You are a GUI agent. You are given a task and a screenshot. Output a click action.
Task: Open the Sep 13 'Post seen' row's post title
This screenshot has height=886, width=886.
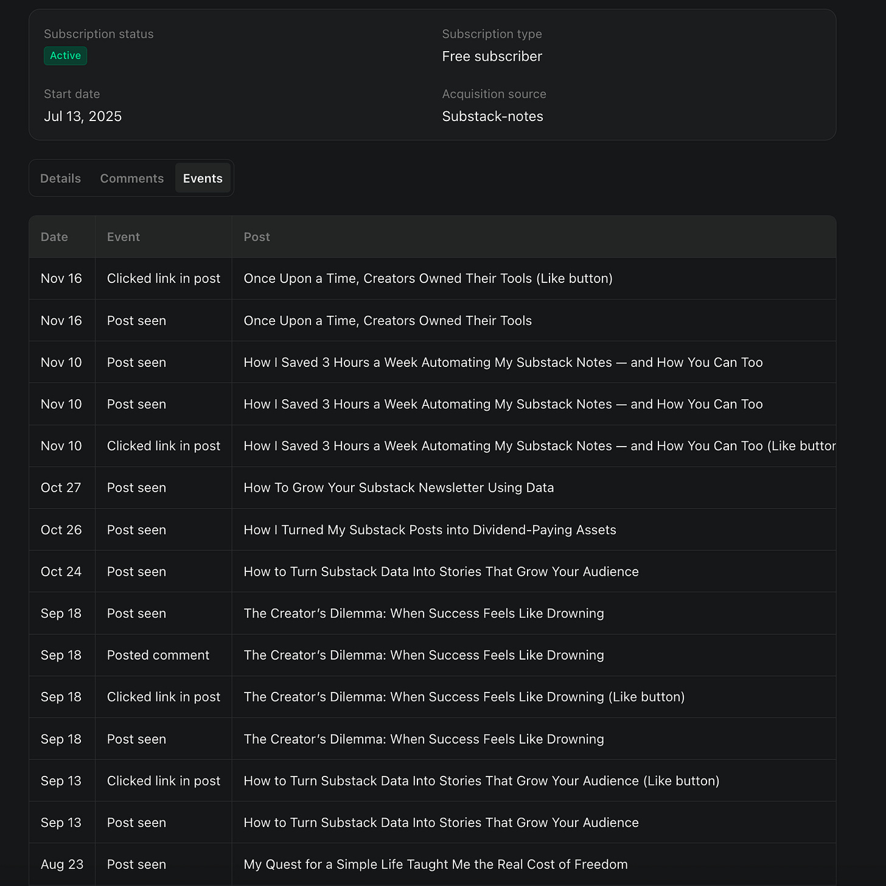[x=441, y=823]
